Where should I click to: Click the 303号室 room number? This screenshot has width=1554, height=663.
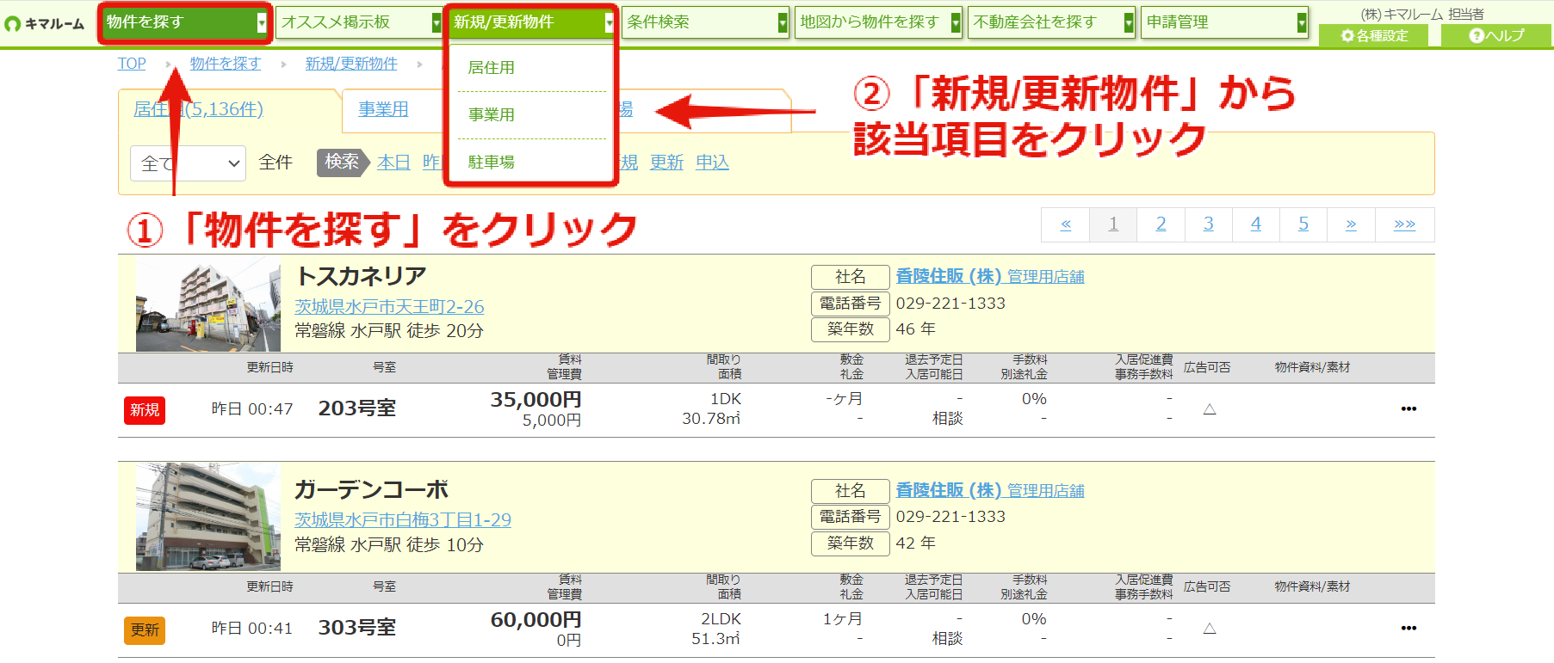(357, 628)
